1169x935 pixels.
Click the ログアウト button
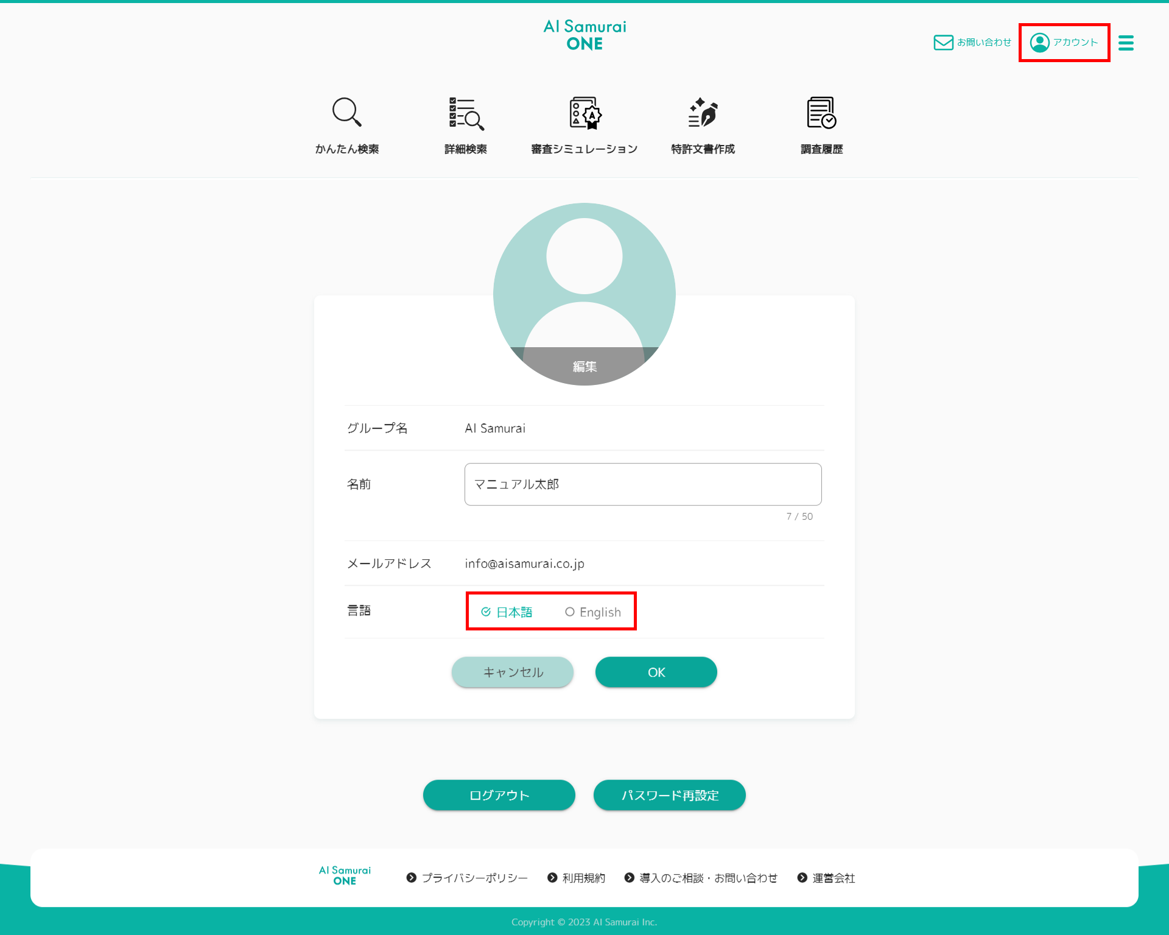click(x=499, y=795)
